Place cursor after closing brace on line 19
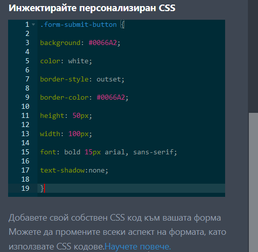This screenshot has width=258, height=252. tap(45, 188)
